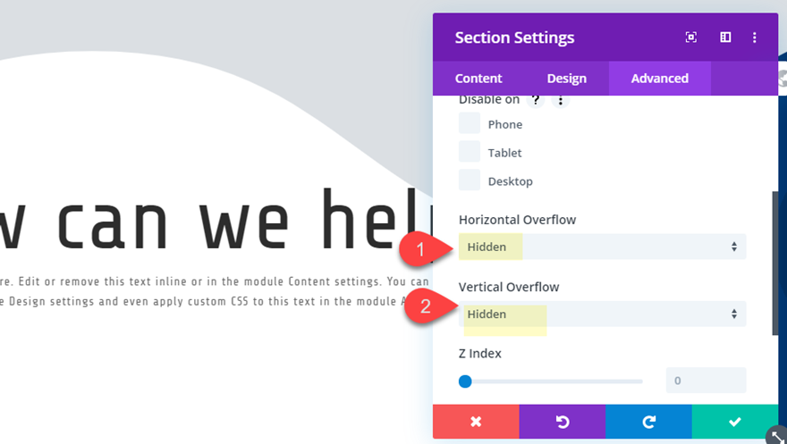Check the Desktop disable checkbox
This screenshot has height=444, width=787.
pyautogui.click(x=470, y=180)
